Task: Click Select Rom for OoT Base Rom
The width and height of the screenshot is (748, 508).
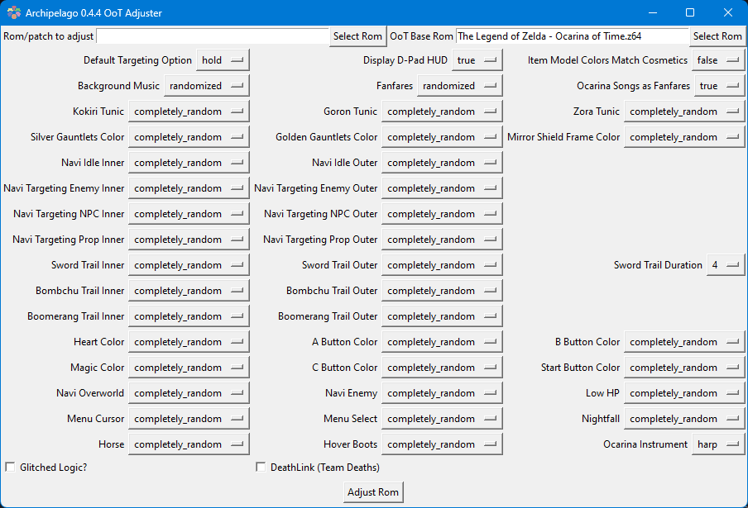Action: click(x=717, y=36)
